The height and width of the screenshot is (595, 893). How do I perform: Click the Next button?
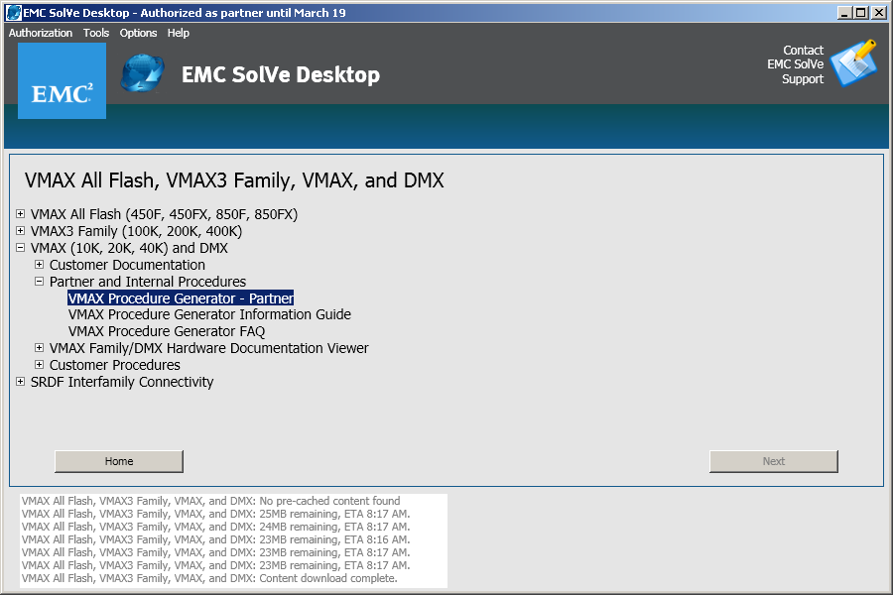pos(773,461)
